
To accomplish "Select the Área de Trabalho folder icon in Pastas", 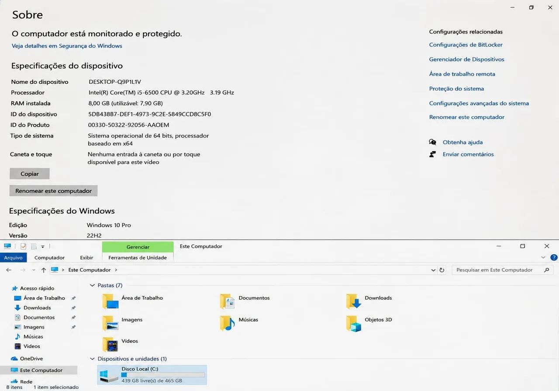I will [110, 301].
